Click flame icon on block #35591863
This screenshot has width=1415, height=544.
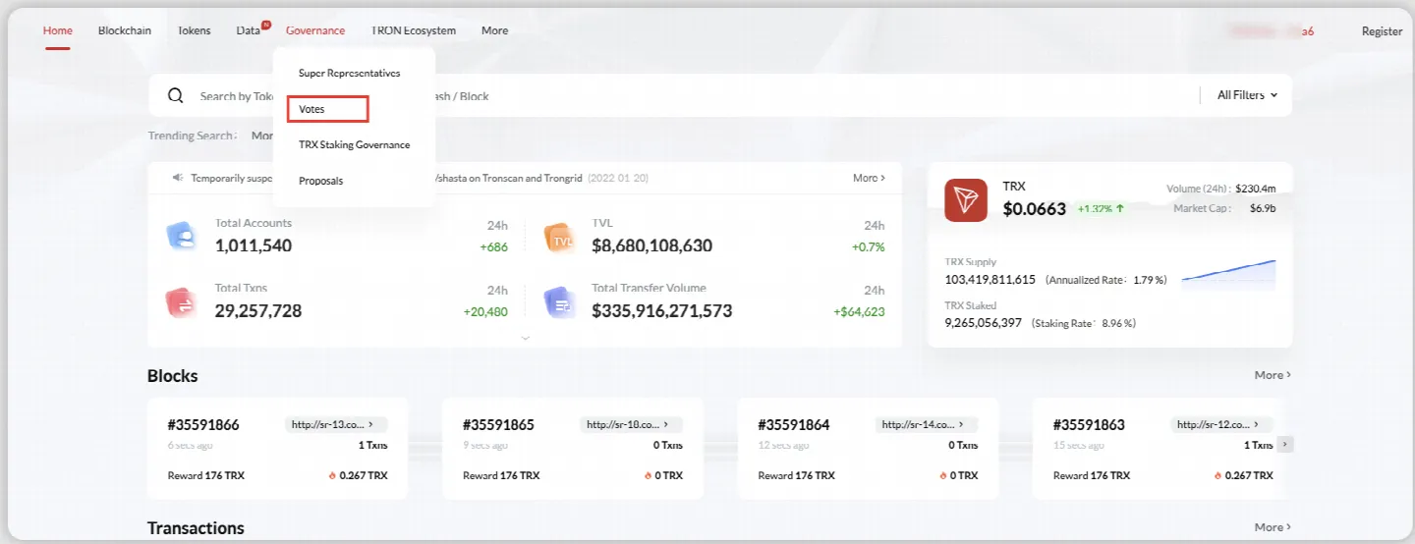click(1217, 475)
